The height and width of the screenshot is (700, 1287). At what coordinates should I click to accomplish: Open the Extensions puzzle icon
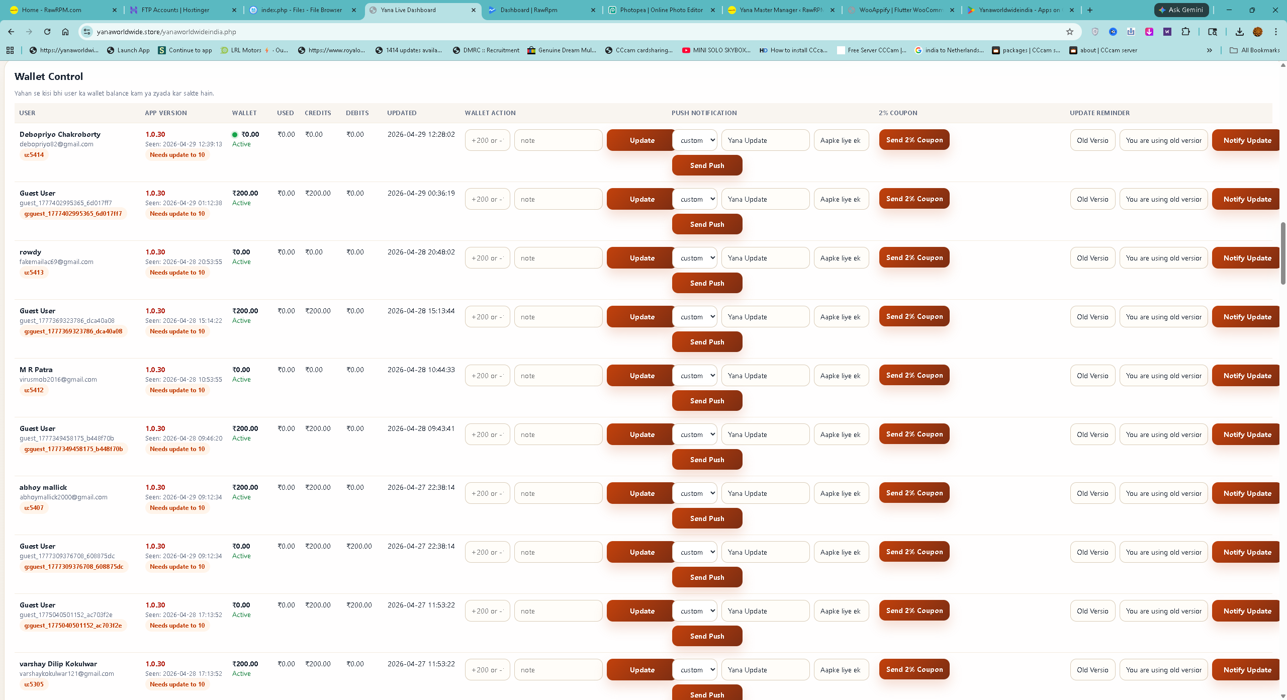(1185, 32)
